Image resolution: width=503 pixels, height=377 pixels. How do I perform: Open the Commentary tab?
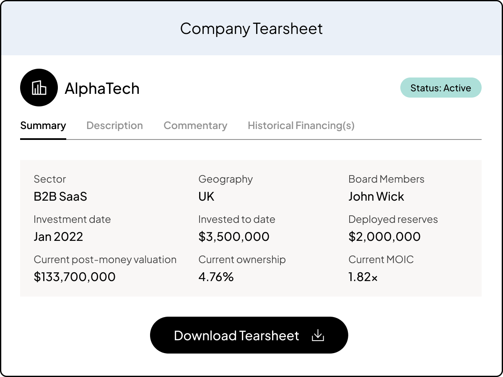(x=195, y=125)
